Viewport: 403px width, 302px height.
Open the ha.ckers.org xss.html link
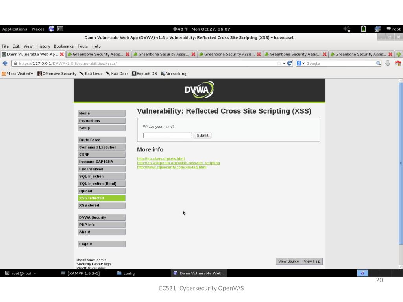point(161,159)
